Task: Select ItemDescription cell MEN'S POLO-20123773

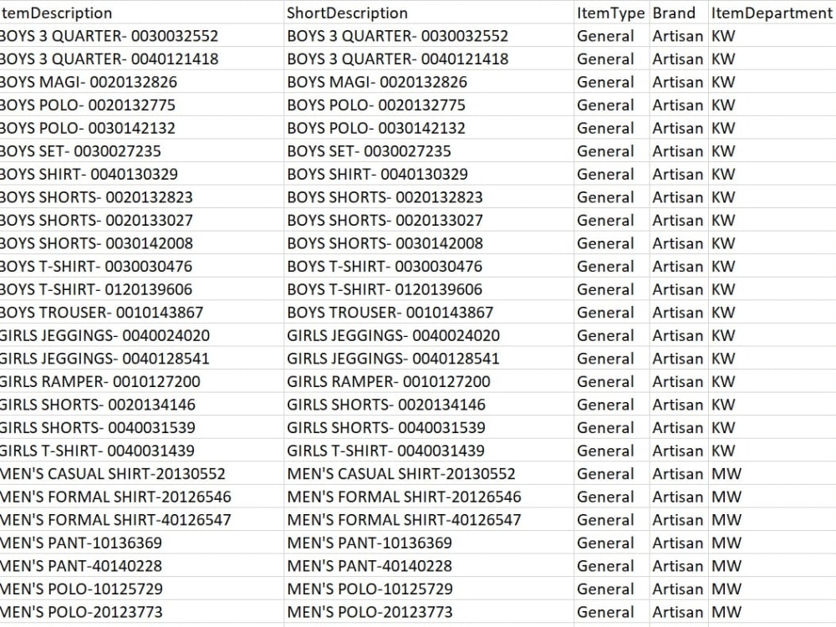Action: (x=142, y=612)
